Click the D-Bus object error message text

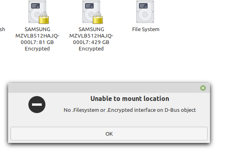(130, 110)
